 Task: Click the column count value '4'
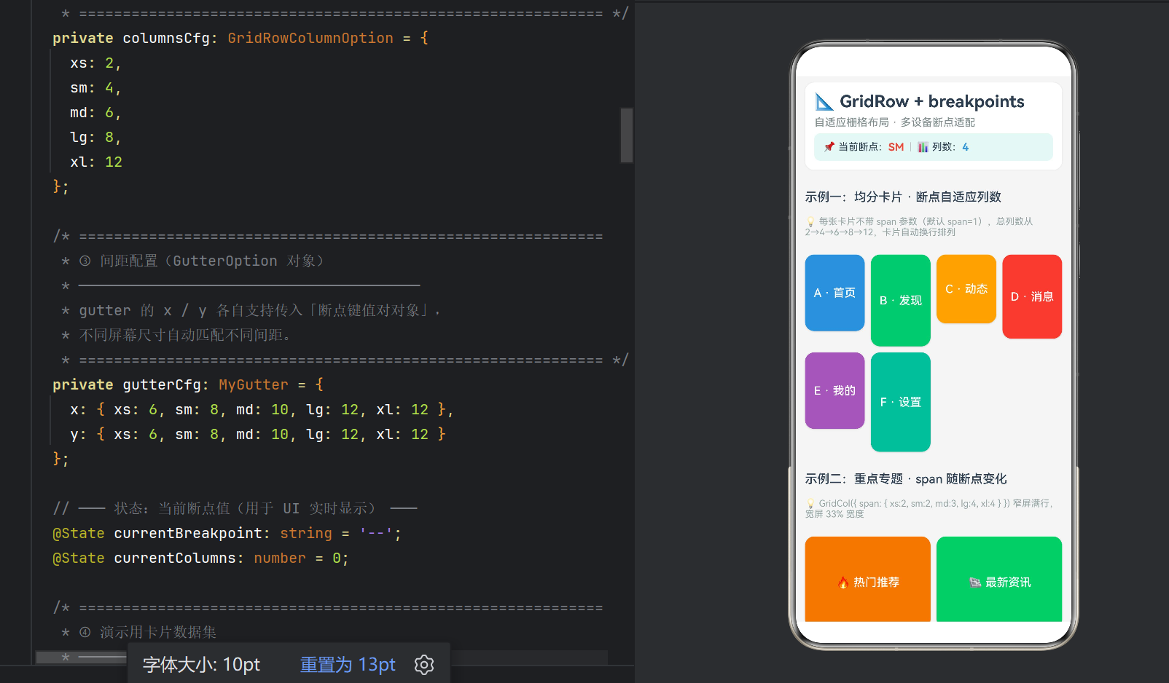(x=965, y=147)
